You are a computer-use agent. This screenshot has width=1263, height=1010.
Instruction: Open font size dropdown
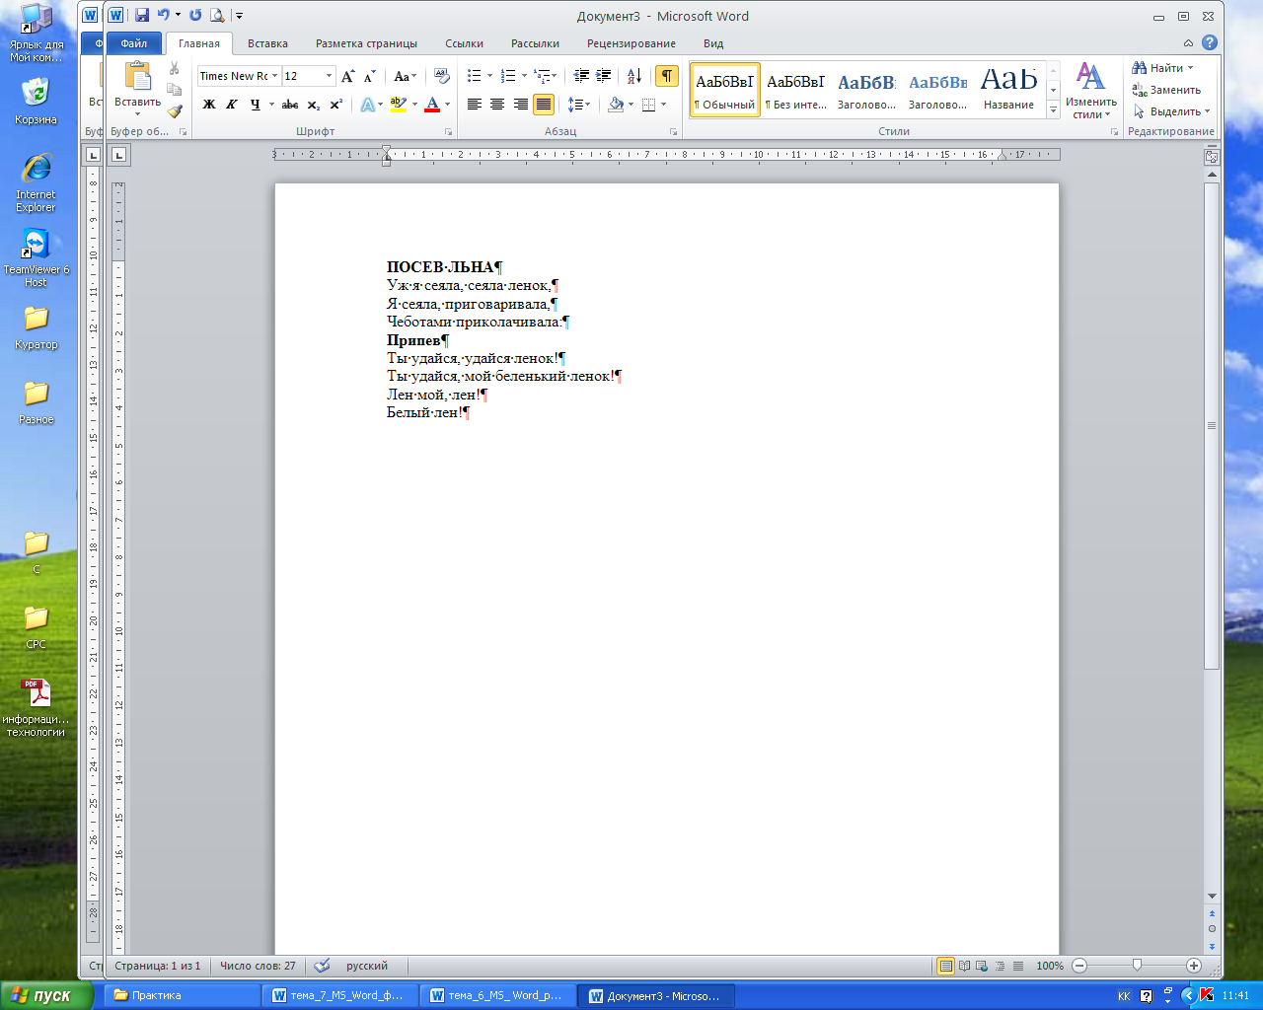tap(329, 76)
